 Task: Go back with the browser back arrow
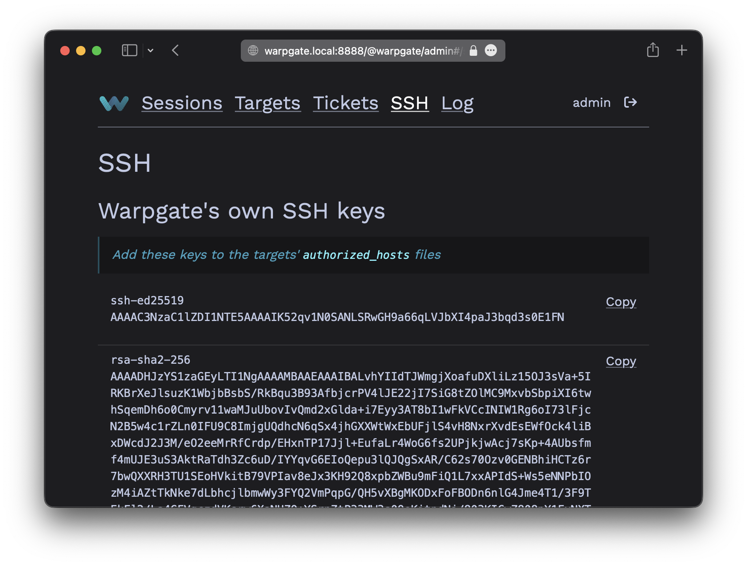[175, 51]
